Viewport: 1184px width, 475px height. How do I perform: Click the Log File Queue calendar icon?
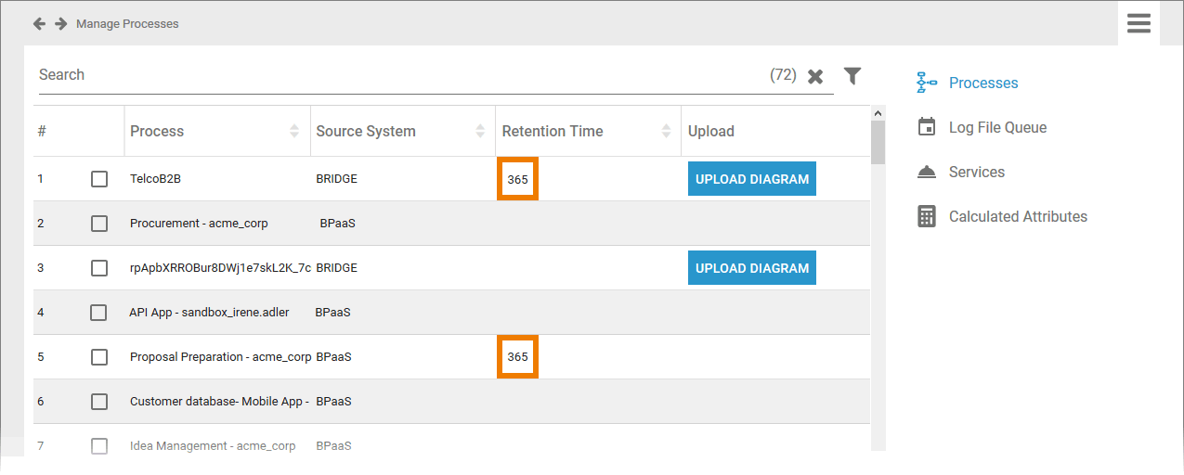(926, 127)
